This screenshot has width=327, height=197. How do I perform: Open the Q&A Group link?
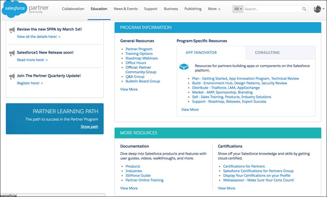135,77
